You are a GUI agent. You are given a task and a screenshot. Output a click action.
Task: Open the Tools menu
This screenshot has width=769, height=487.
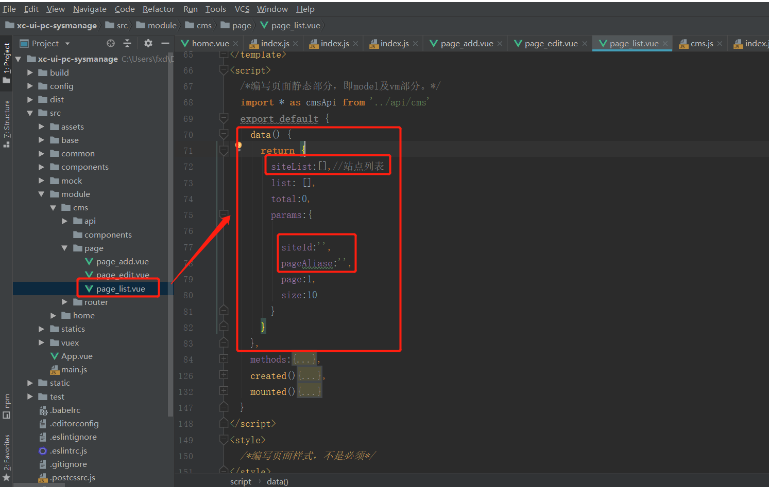pos(216,9)
